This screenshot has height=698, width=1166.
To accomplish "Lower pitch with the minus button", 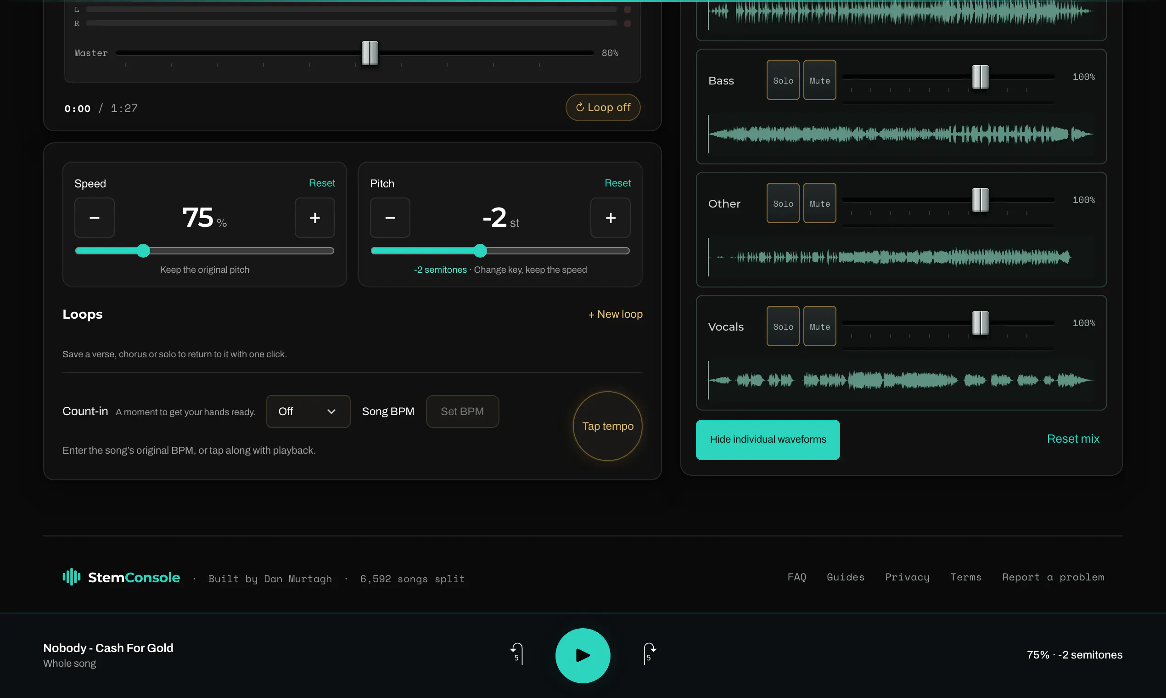I will click(x=390, y=218).
